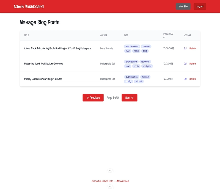Log out of the admin dashboard
220x189 pixels.
click(x=200, y=6)
